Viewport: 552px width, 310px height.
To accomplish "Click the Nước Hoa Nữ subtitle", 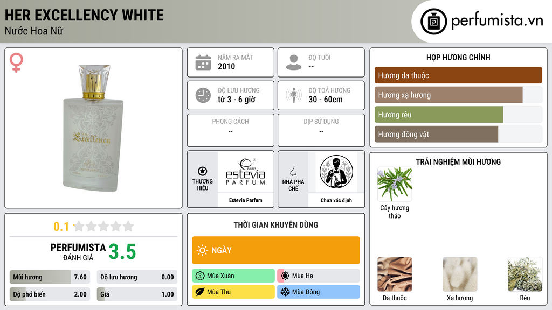I will tap(34, 31).
